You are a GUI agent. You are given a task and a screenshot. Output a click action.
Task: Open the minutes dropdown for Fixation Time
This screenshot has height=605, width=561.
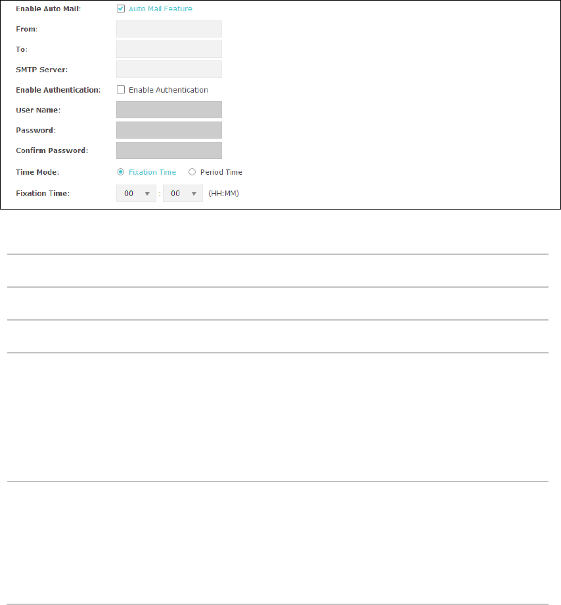click(183, 193)
